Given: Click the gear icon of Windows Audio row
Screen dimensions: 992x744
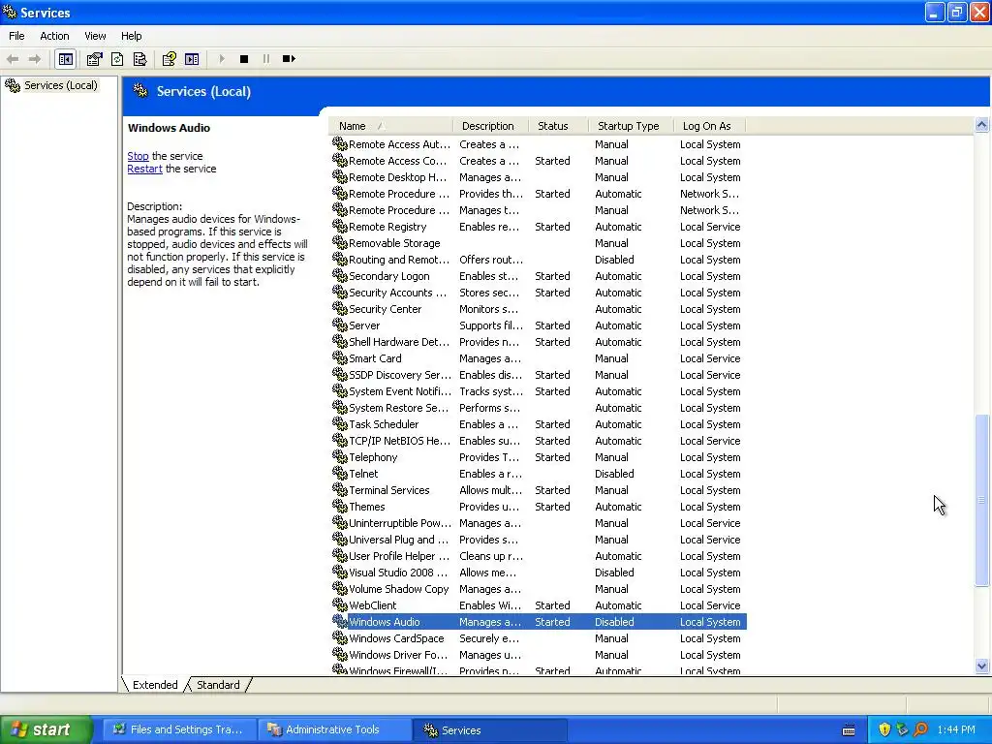Looking at the screenshot, I should pos(340,621).
